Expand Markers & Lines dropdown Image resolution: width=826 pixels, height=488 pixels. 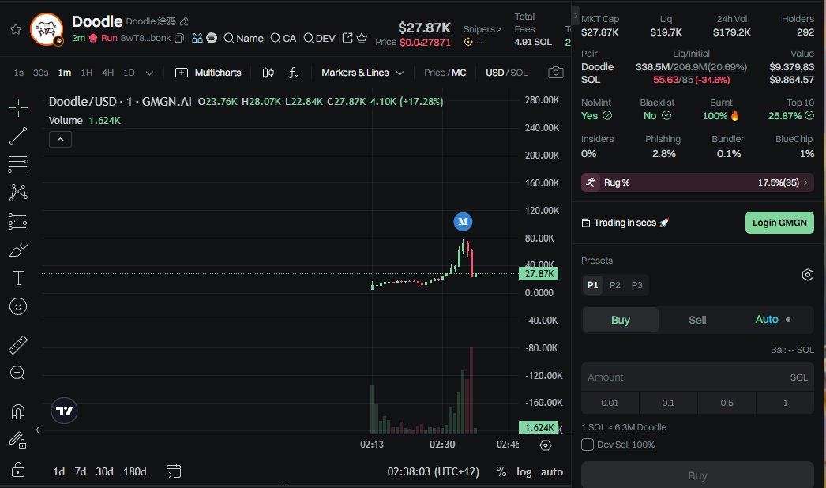pos(362,73)
